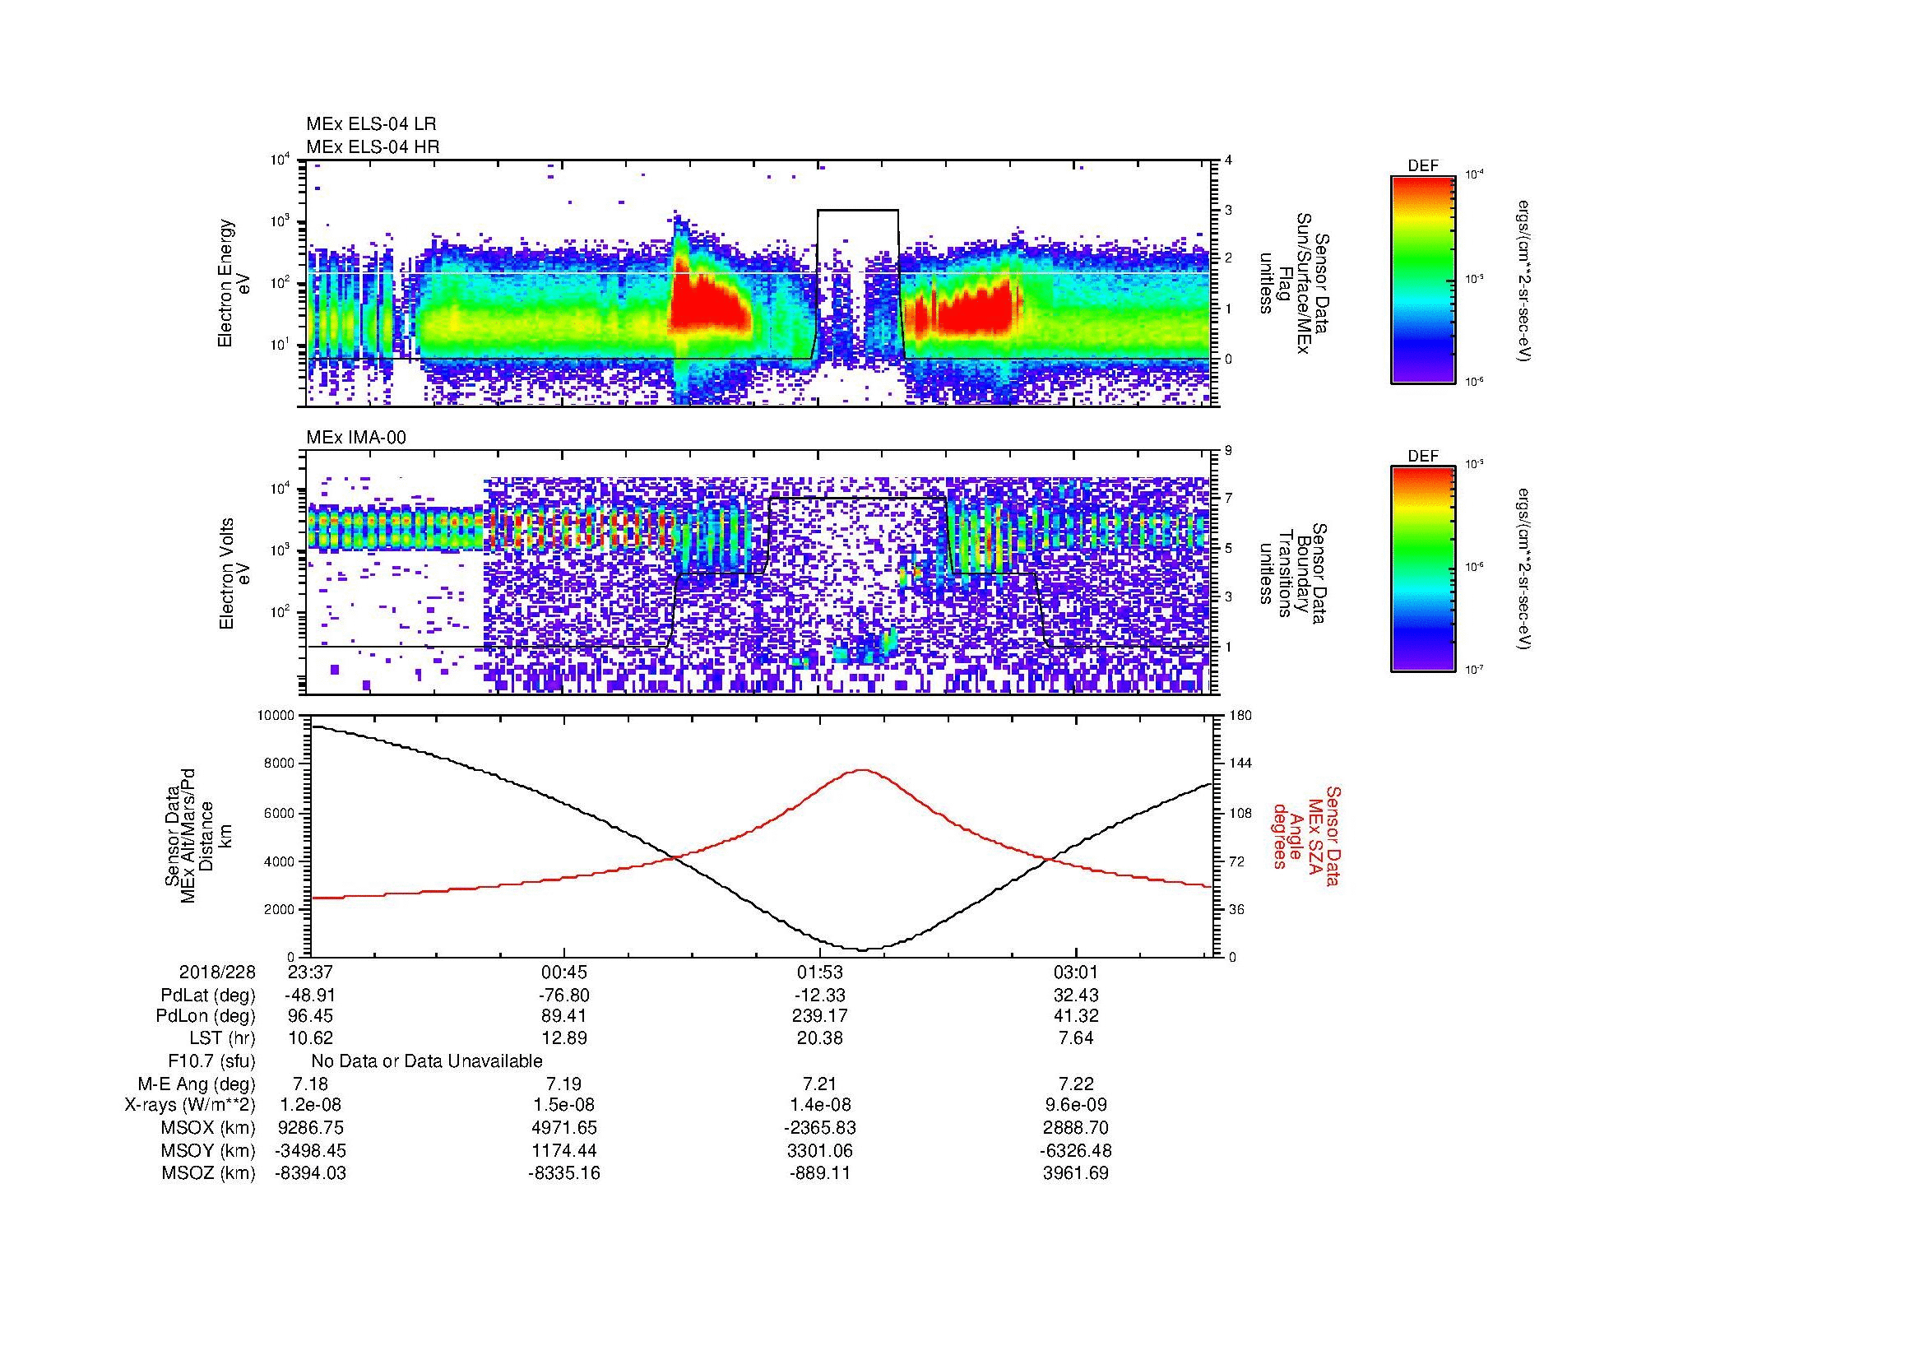Click the PdLat value -76.80
Image resolution: width=1924 pixels, height=1360 pixels.
click(564, 996)
